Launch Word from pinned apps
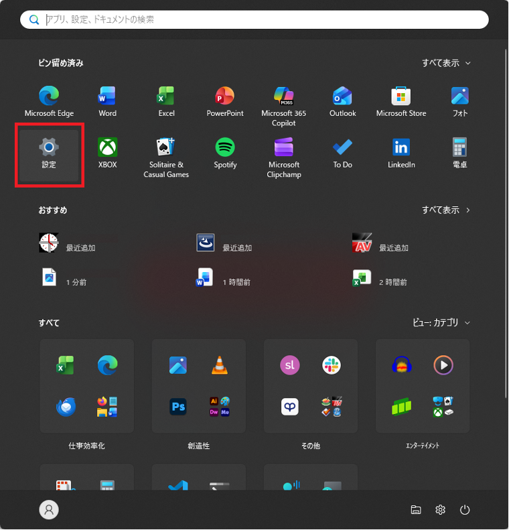The width and height of the screenshot is (509, 530). pos(107,101)
